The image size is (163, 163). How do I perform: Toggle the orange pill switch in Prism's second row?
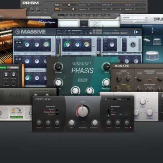click(x=57, y=9)
